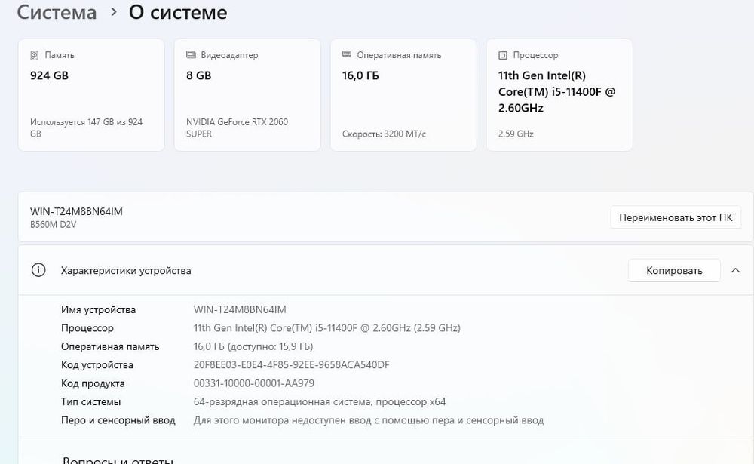Click the Скорость: 3200 МТ/с text

click(385, 134)
